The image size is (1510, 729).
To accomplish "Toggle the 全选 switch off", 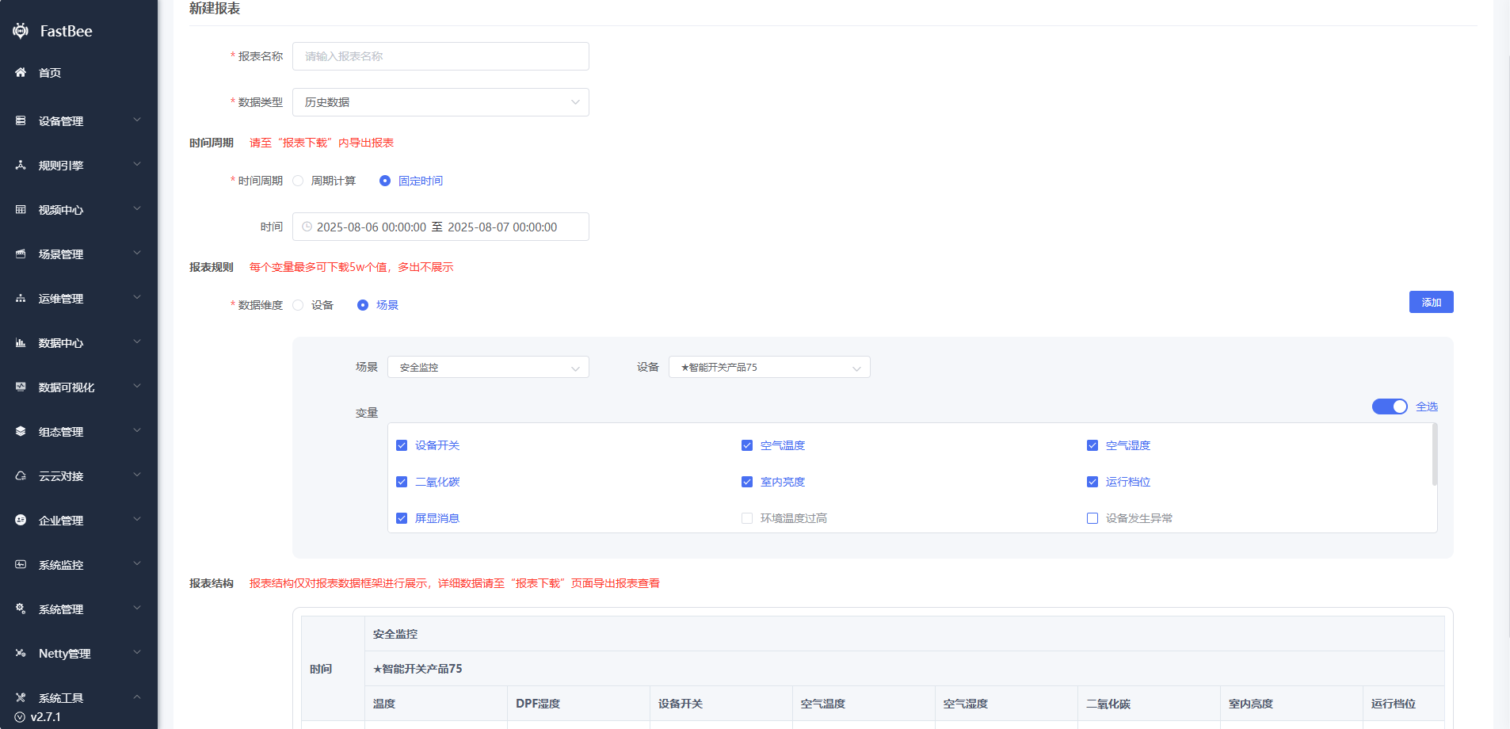I will tap(1389, 406).
